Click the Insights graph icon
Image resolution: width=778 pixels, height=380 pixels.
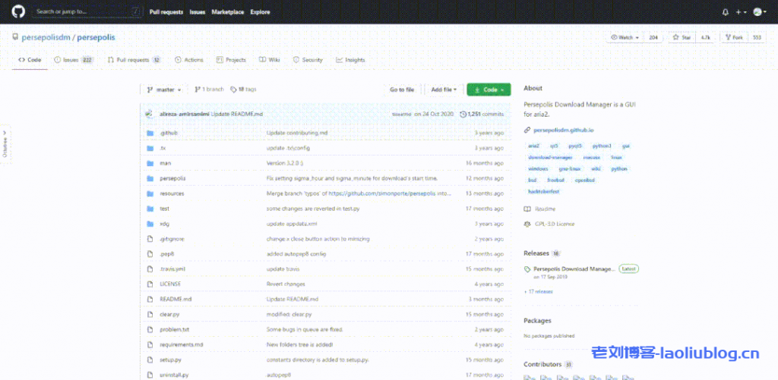click(x=339, y=60)
